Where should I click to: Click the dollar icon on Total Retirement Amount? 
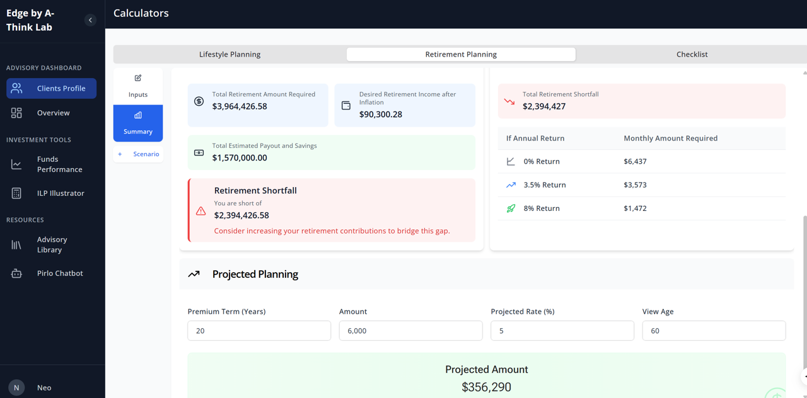(x=199, y=101)
